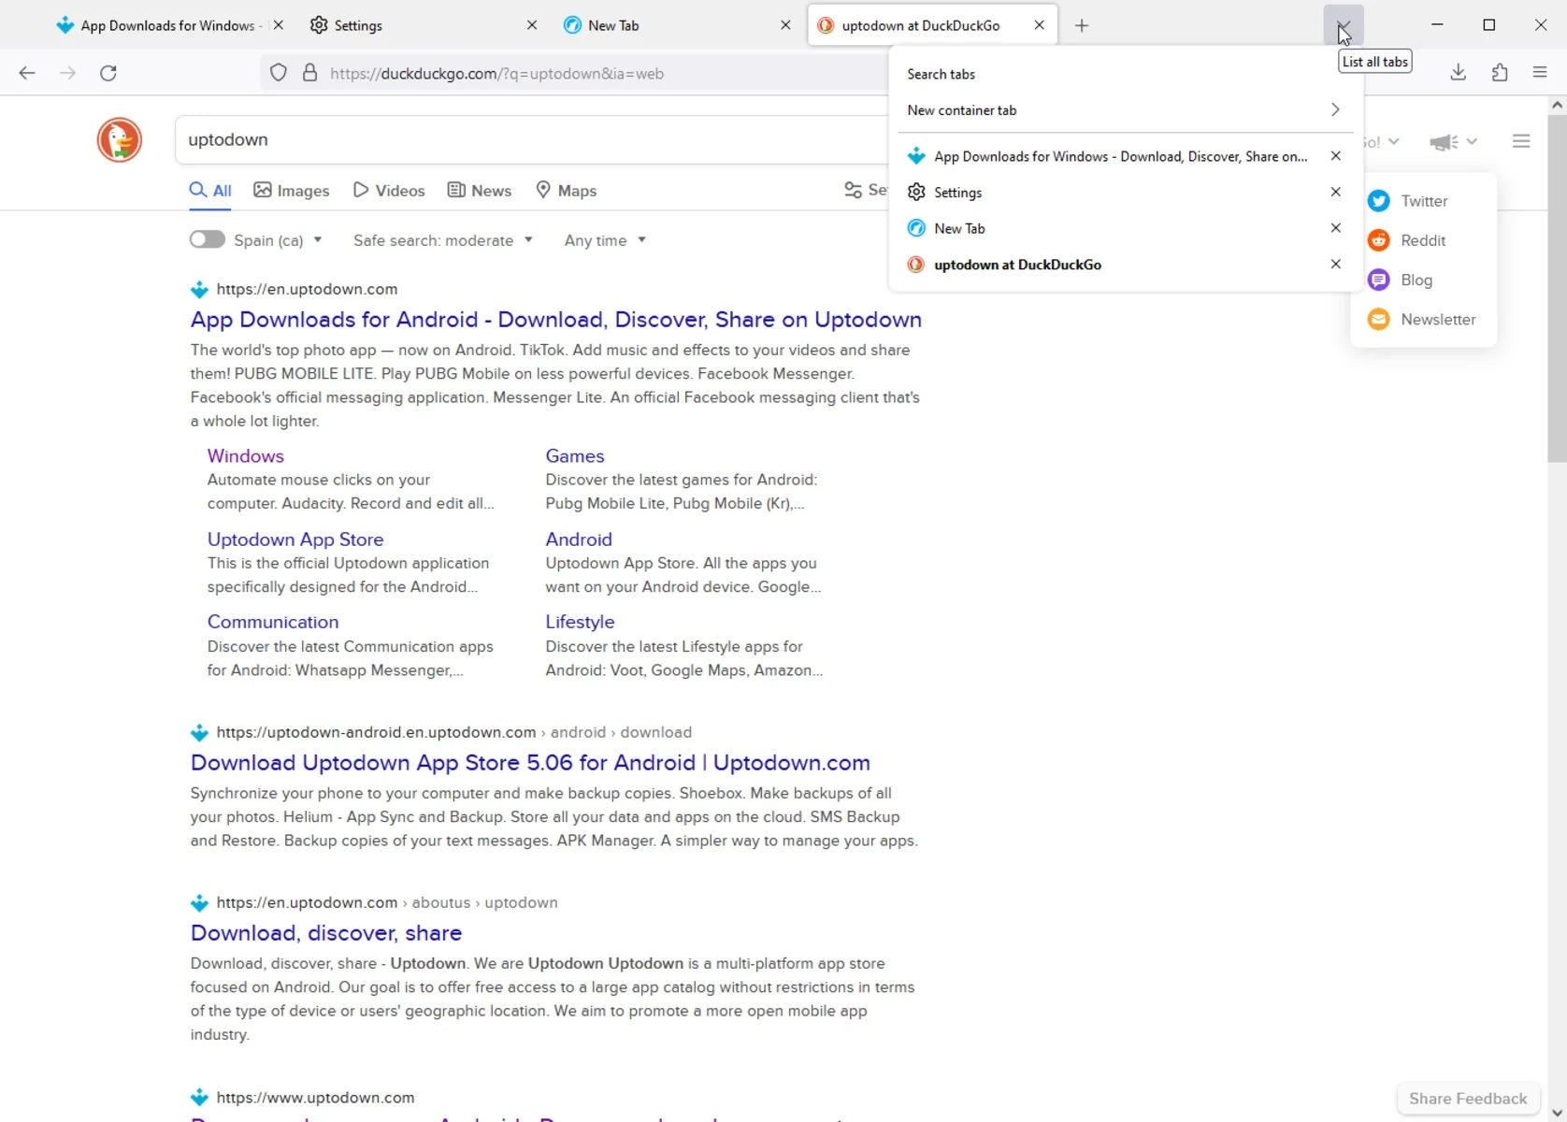This screenshot has width=1567, height=1122.
Task: Open App Downloads for Android result
Action: coord(555,320)
